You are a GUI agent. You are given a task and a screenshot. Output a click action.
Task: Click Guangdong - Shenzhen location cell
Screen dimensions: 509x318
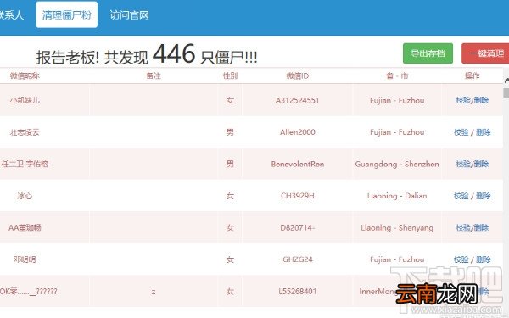coord(397,164)
